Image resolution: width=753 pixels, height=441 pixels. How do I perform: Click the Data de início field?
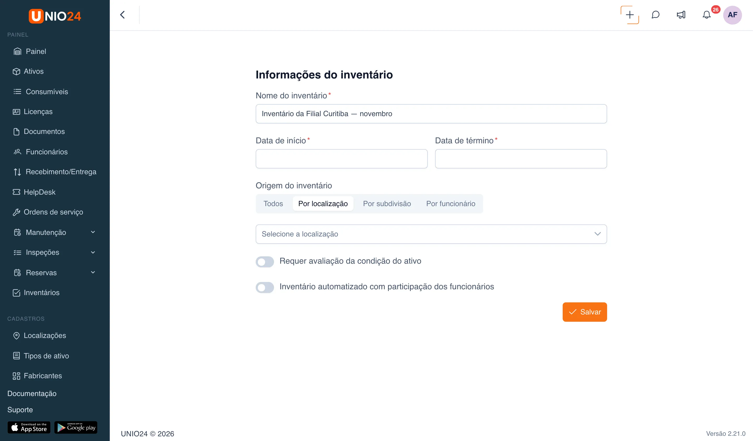pyautogui.click(x=341, y=159)
